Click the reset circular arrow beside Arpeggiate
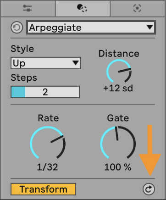Image resolution: width=166 pixels, height=200 pixels. click(x=17, y=28)
